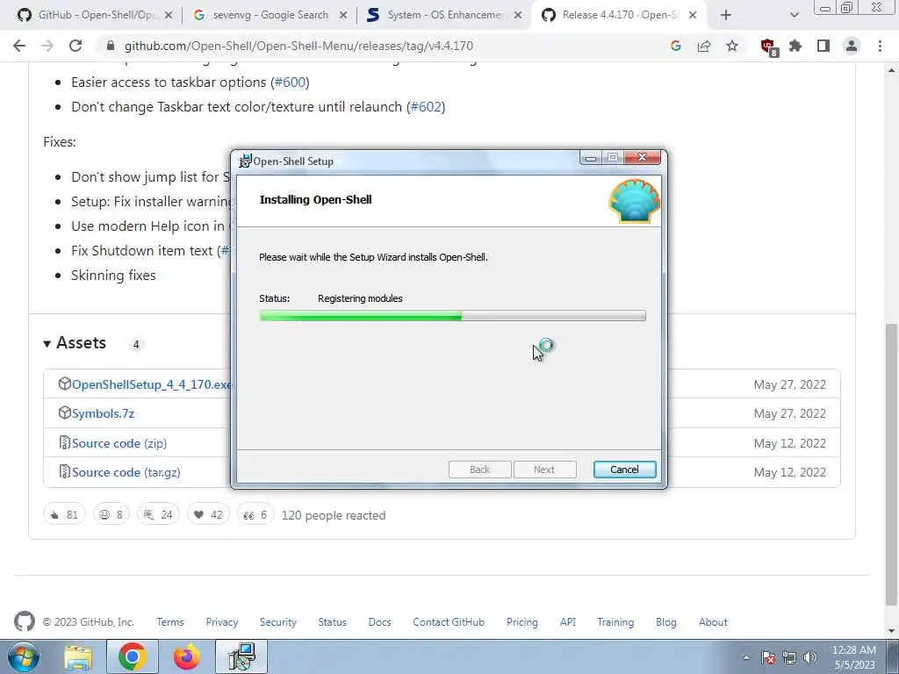Open the share page icon in address bar
Image resolution: width=899 pixels, height=674 pixels.
704,46
